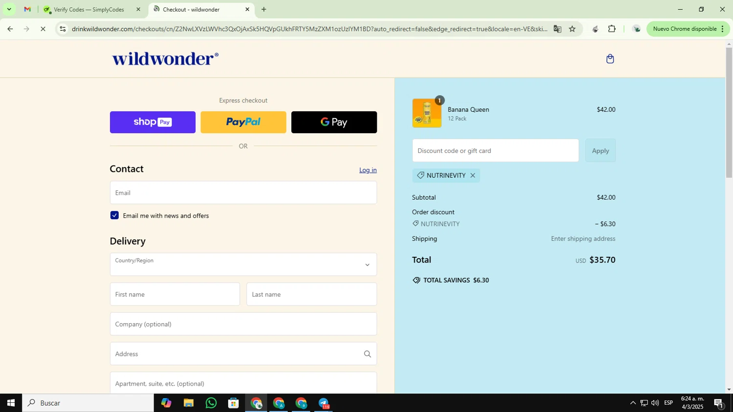Click the scrollbar down arrow
This screenshot has width=733, height=412.
729,389
